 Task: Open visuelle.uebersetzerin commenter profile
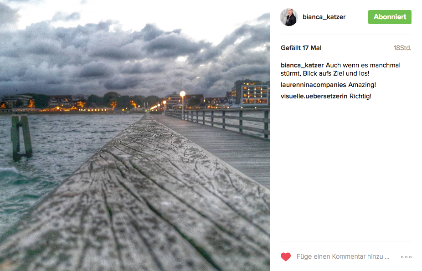click(314, 96)
